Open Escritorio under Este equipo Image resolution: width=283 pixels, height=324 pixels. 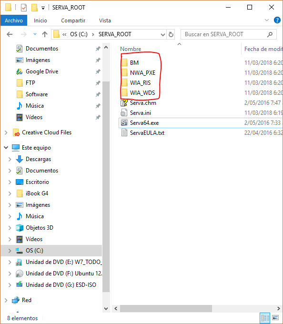coord(37,182)
